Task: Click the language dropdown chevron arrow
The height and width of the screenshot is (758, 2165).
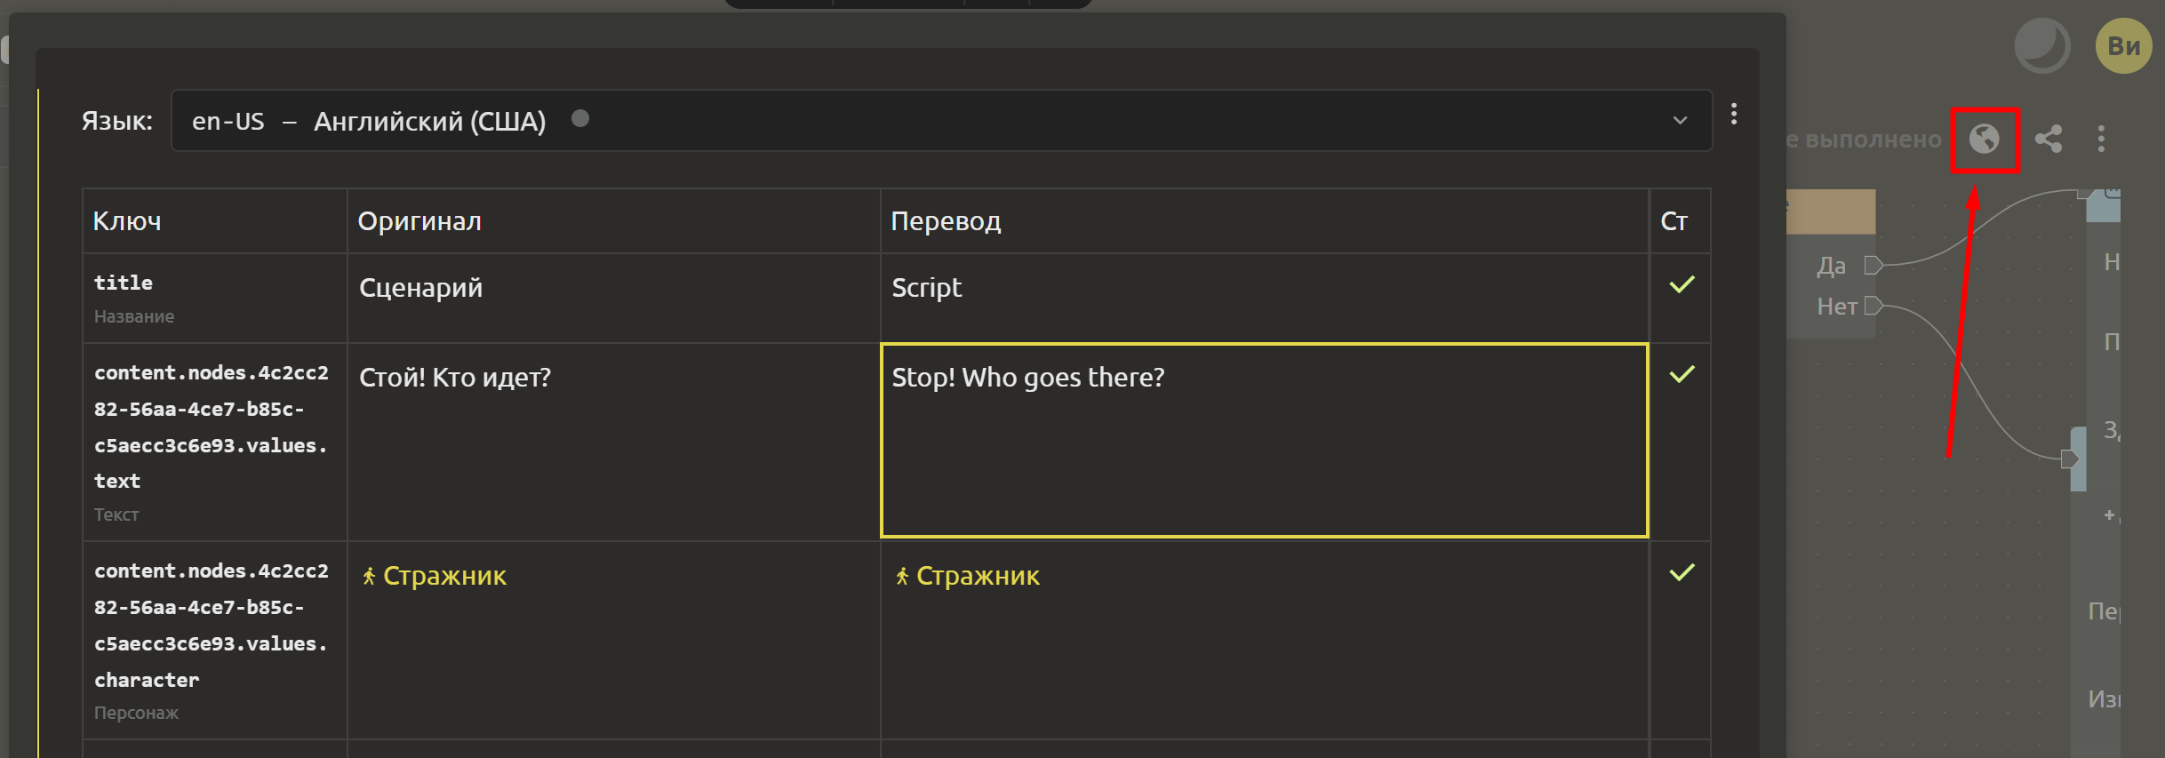Action: pyautogui.click(x=1680, y=120)
